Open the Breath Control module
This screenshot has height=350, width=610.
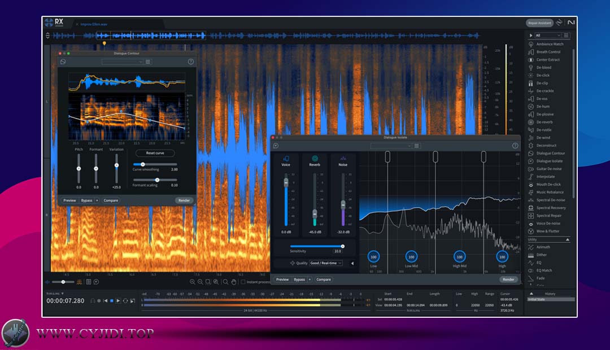point(544,52)
